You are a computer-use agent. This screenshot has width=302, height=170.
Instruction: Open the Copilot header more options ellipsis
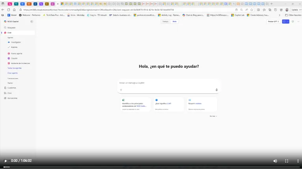pos(298,22)
